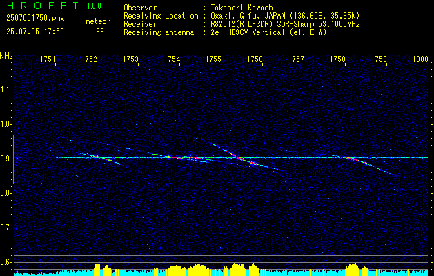Click the 0.9 kHz axis label

[x=6, y=159]
